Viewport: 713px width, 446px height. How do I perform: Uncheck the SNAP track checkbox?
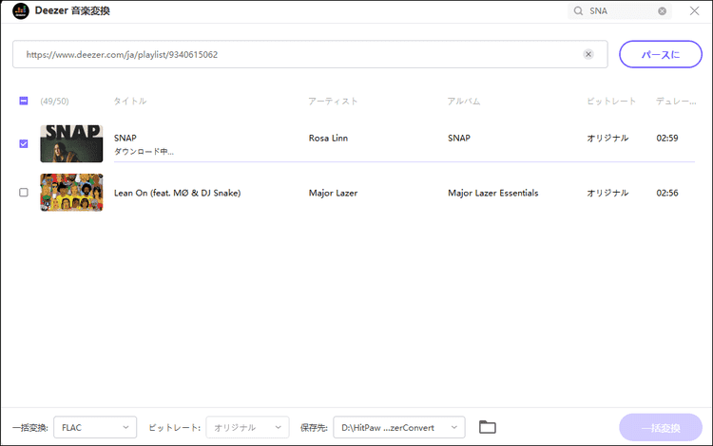24,144
